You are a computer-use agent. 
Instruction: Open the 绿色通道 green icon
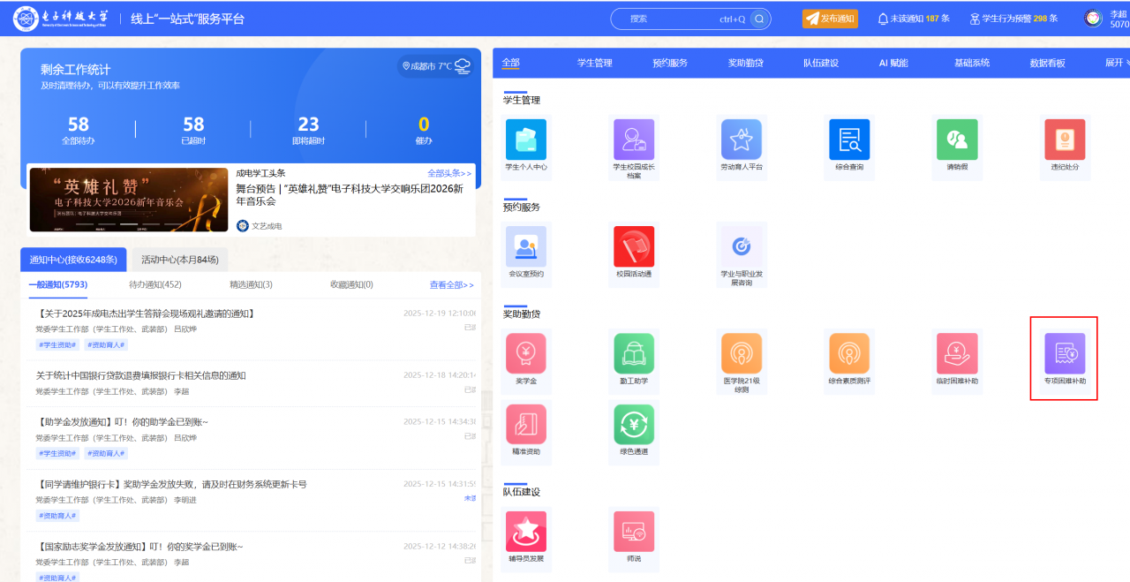pos(634,425)
